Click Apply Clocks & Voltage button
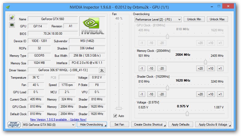This screenshot has height=136, width=241. pyautogui.click(x=213, y=125)
